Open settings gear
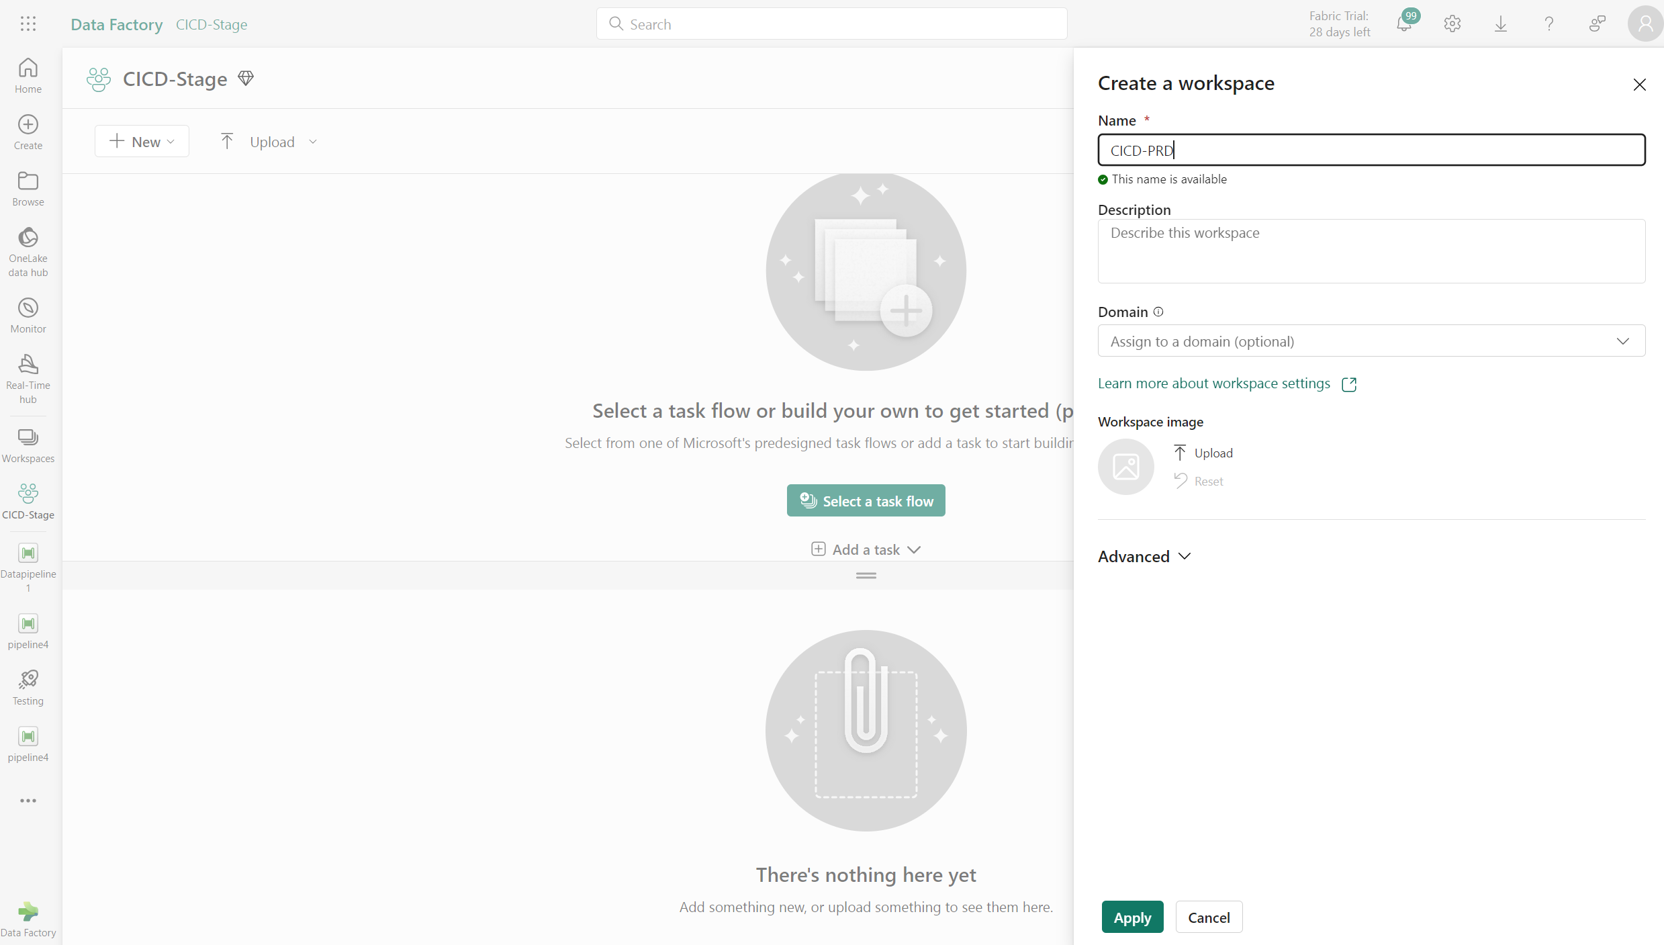 pyautogui.click(x=1452, y=24)
